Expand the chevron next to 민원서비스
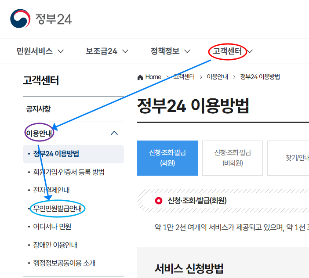 click(61, 51)
